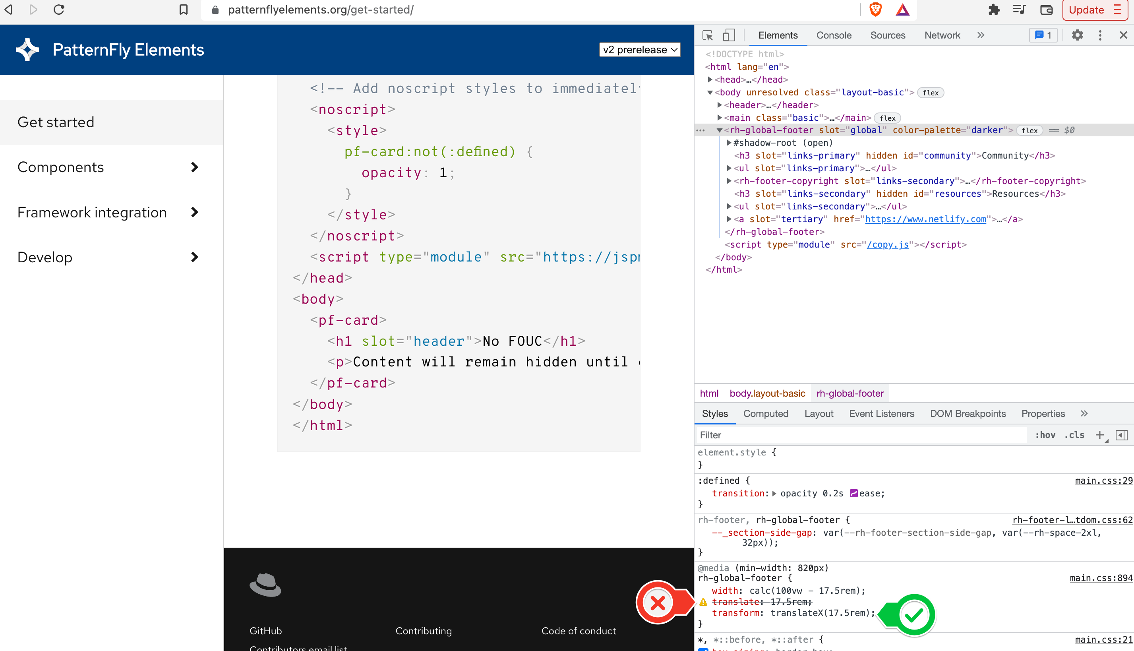Image resolution: width=1134 pixels, height=651 pixels.
Task: Toggle the device toolbar icon
Action: 729,35
